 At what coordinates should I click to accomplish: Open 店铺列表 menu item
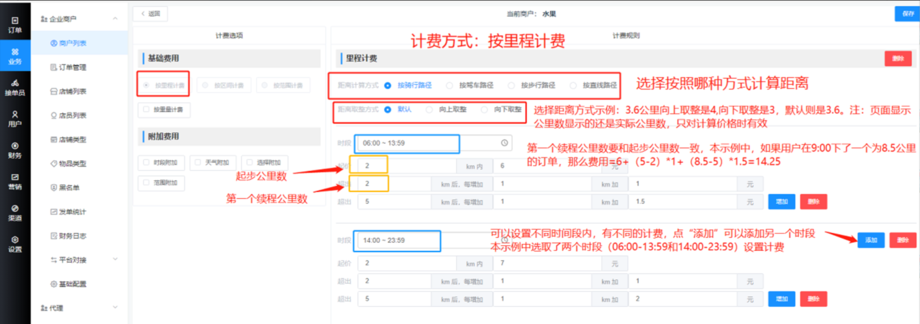[x=73, y=92]
